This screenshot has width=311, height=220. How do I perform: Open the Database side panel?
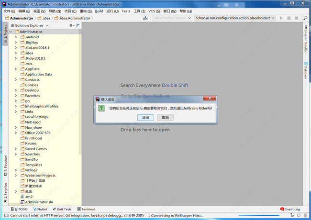(x=306, y=70)
